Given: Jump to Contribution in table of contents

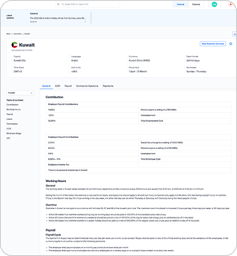Looking at the screenshot, I should (13, 105).
